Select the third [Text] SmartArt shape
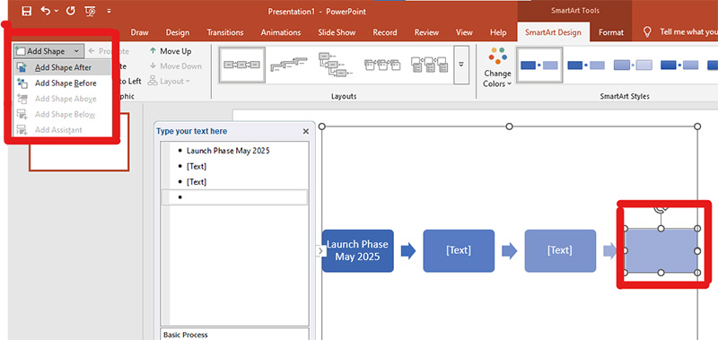This screenshot has height=340, width=718. pyautogui.click(x=560, y=251)
